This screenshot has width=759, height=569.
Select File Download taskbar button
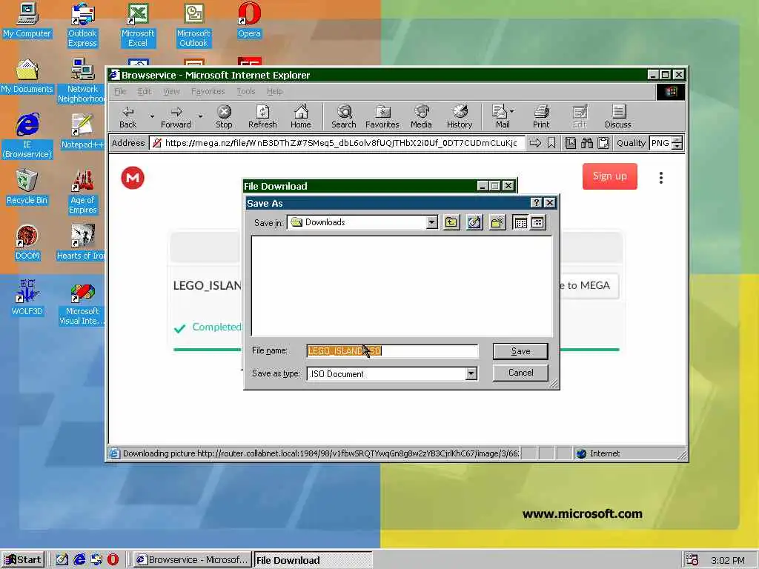313,560
